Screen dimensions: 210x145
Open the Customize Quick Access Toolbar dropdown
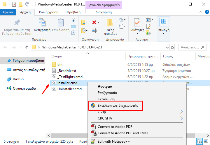[x=32, y=5]
